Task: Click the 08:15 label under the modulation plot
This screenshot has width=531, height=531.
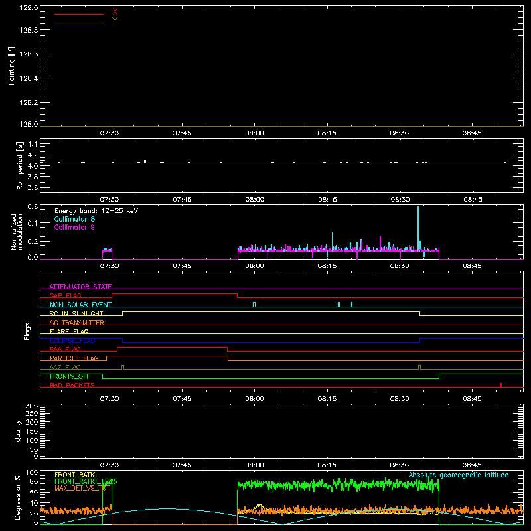Action: 327,266
